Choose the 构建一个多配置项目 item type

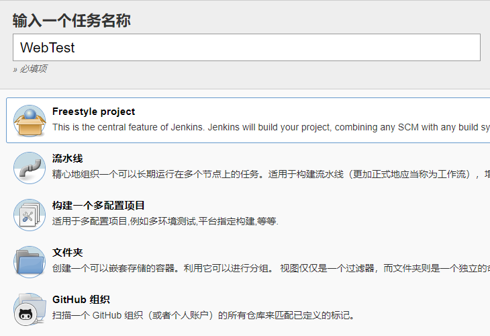tap(98, 206)
